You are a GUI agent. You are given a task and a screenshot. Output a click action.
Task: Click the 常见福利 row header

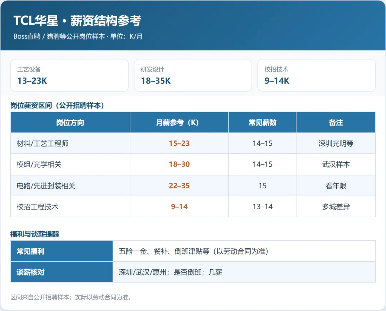pos(61,251)
